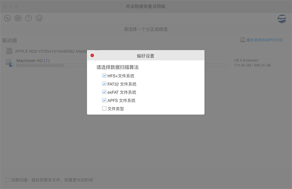
Task: Click the magnifier icon beside 查找丢失的APFS分区
Action: pos(243,40)
